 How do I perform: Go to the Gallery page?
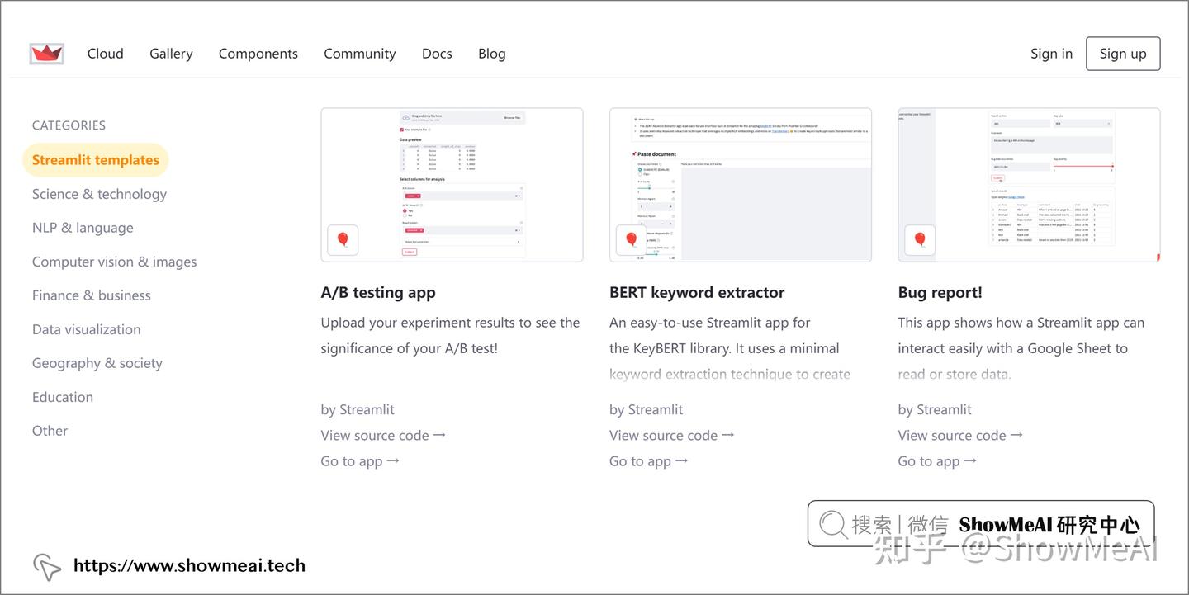[x=171, y=54]
